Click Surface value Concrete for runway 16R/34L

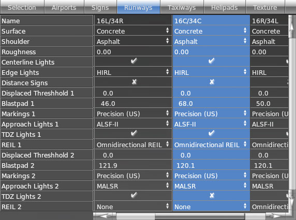coord(270,30)
